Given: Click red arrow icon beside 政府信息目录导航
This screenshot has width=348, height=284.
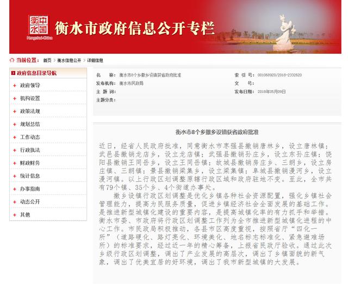Looking at the screenshot, I should pos(13,73).
